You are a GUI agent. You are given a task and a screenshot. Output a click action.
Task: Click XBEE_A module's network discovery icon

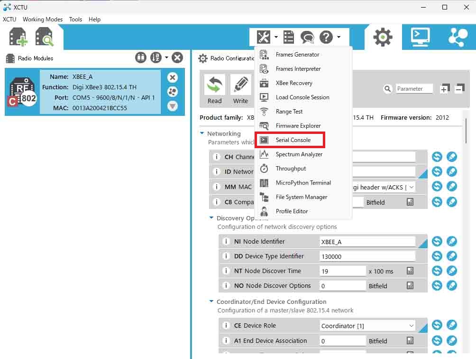(x=173, y=92)
